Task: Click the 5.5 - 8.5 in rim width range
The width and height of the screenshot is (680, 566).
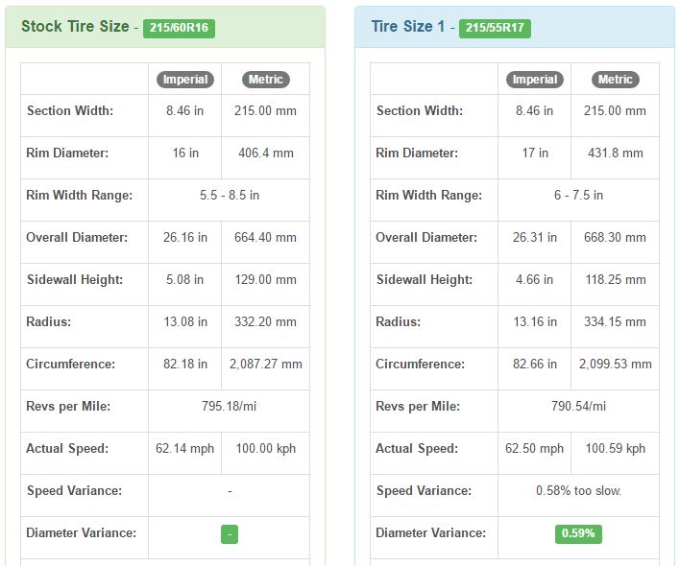Action: (x=229, y=196)
